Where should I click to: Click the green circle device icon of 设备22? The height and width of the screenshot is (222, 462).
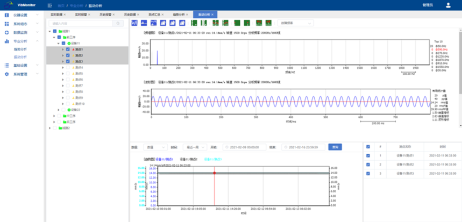[69, 110]
